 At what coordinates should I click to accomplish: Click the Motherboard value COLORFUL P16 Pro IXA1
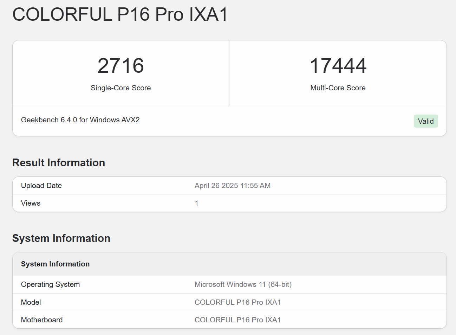pyautogui.click(x=237, y=320)
